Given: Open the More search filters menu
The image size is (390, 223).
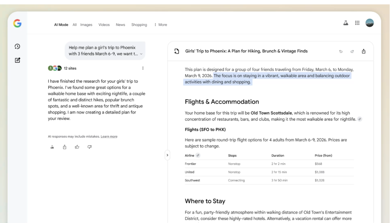Looking at the screenshot, I should (x=160, y=25).
